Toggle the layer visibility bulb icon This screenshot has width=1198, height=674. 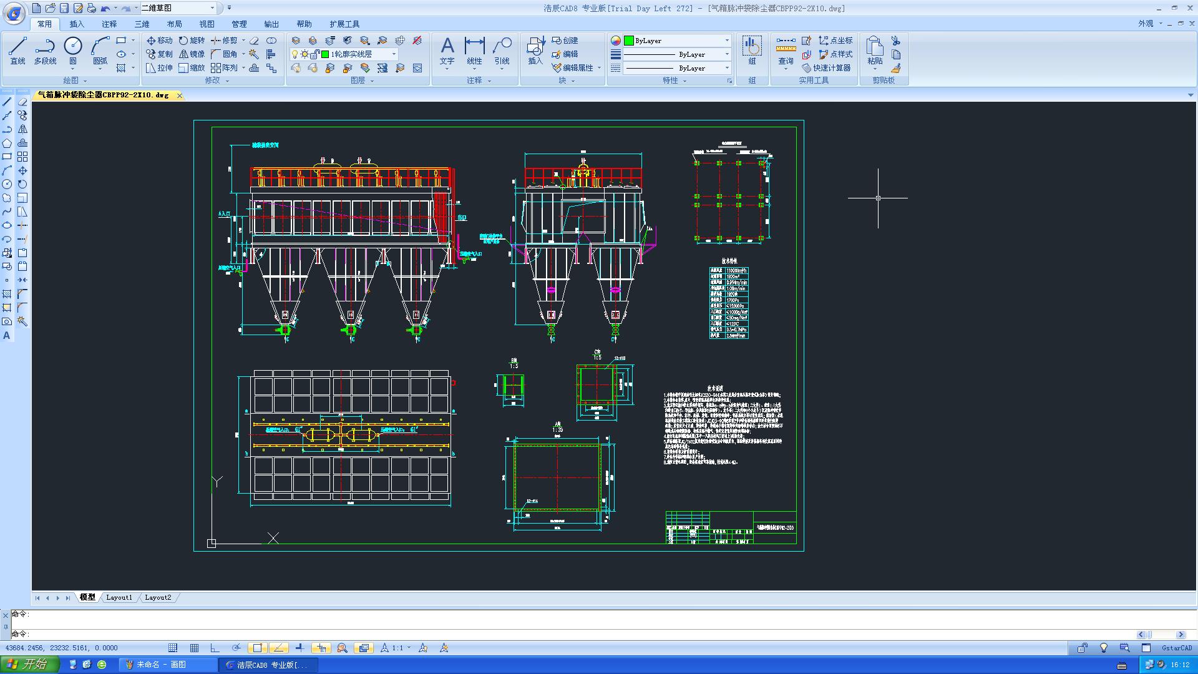pos(295,54)
